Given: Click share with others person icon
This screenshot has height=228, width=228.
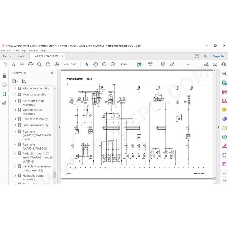Looking at the screenshot, I should point(224,64).
